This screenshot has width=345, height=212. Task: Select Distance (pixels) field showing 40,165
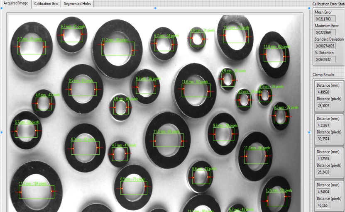click(323, 205)
